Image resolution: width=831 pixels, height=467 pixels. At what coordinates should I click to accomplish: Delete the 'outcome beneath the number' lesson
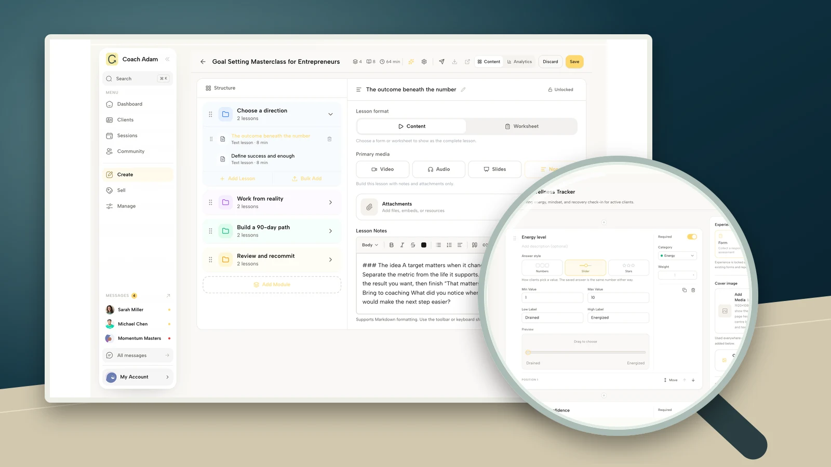tap(329, 139)
